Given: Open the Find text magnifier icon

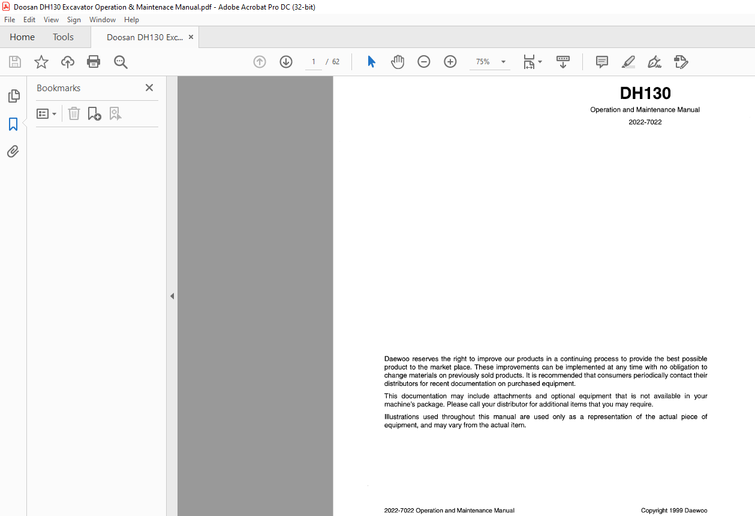Looking at the screenshot, I should 121,62.
